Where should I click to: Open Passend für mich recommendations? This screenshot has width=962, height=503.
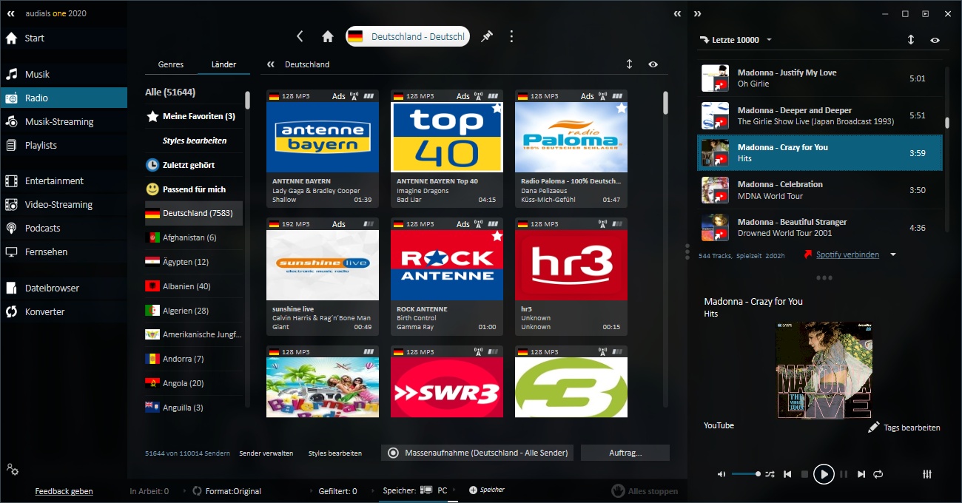coord(194,189)
